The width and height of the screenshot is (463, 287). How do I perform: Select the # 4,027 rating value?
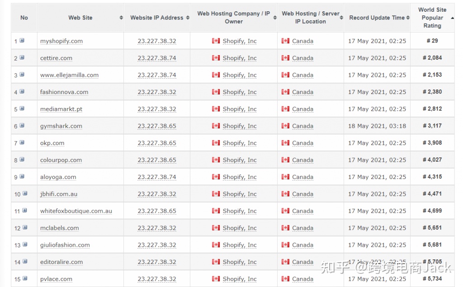432,160
